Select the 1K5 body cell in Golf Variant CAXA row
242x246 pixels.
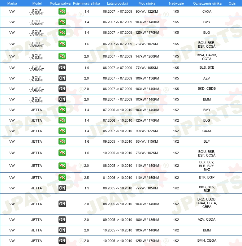tap(176, 11)
